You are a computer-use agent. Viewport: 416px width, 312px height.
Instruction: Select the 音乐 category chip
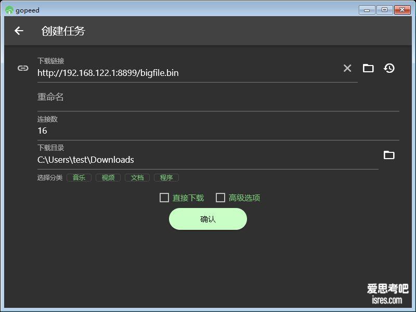click(79, 177)
